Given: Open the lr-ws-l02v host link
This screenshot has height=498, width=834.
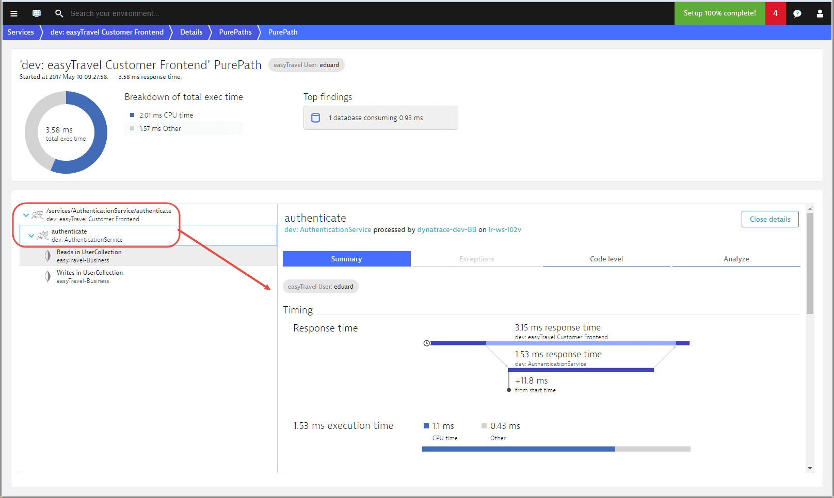Looking at the screenshot, I should 505,230.
